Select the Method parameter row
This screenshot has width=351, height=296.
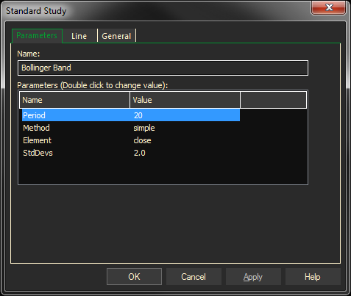coord(131,128)
